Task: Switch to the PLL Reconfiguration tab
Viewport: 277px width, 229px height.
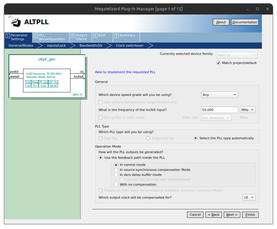Action: click(x=51, y=37)
